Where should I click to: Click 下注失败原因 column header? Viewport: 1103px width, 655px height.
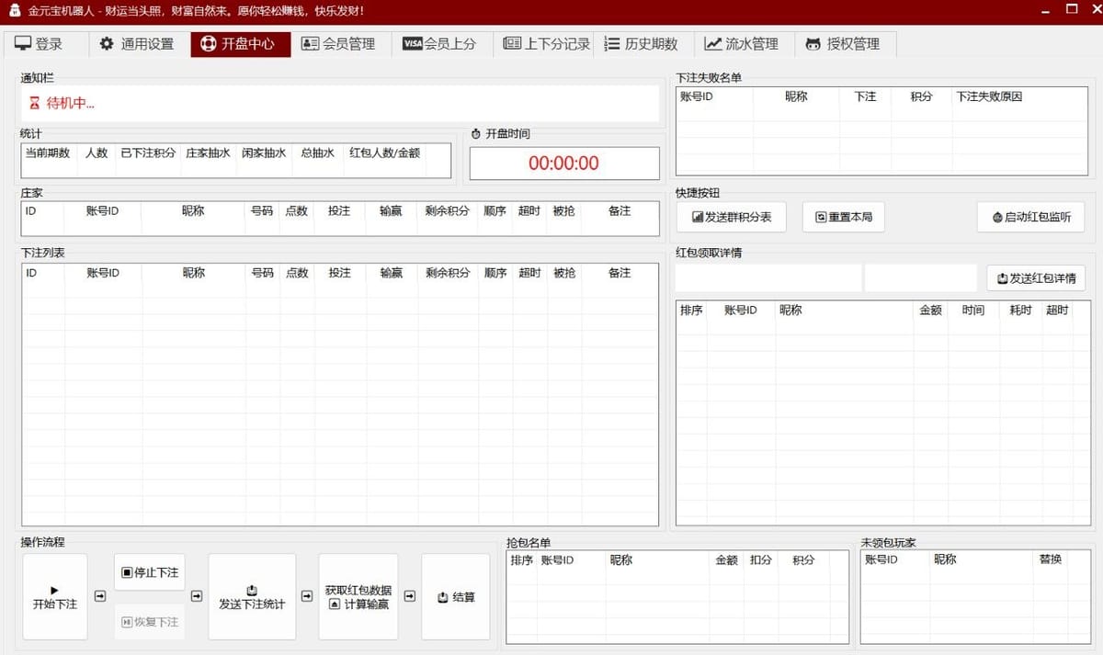pyautogui.click(x=990, y=96)
